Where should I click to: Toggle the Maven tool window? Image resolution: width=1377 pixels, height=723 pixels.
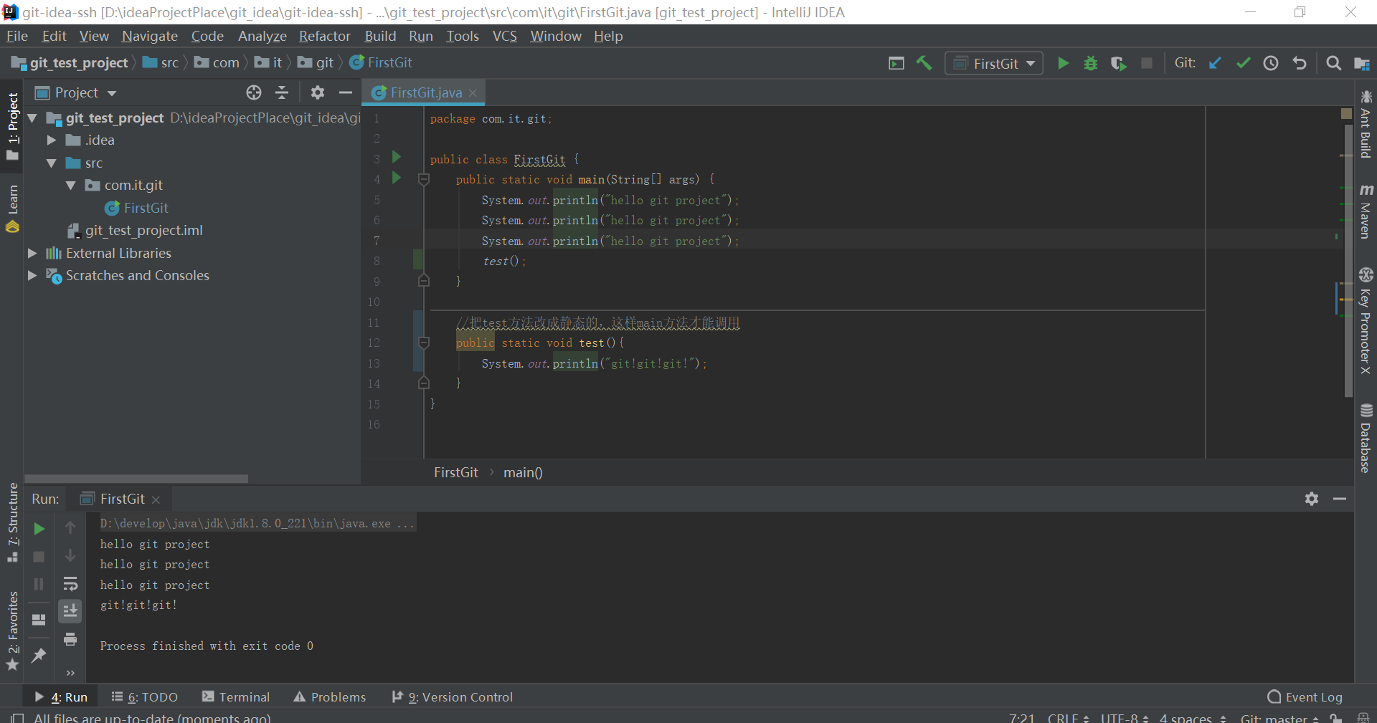1366,211
